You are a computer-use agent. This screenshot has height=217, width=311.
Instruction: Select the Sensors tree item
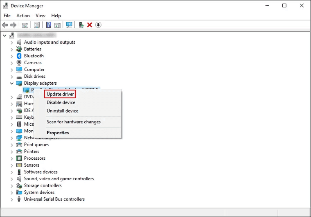pos(32,165)
